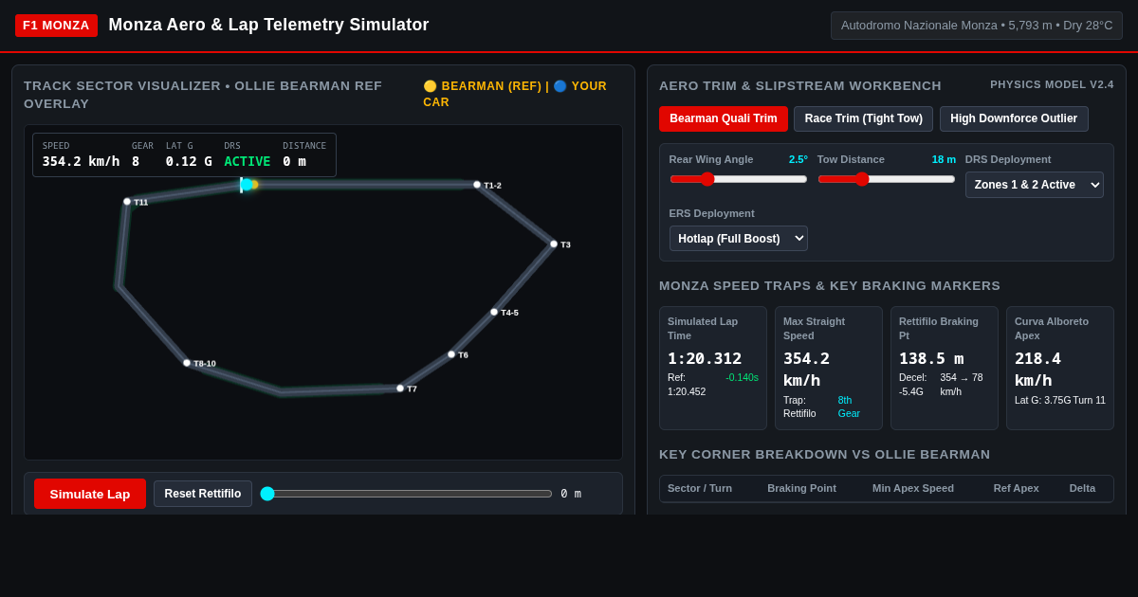Click the T7 turn marker on track
1138x597 pixels.
(x=400, y=389)
